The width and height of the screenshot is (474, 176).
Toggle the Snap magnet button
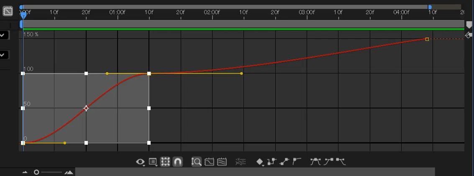click(x=178, y=162)
